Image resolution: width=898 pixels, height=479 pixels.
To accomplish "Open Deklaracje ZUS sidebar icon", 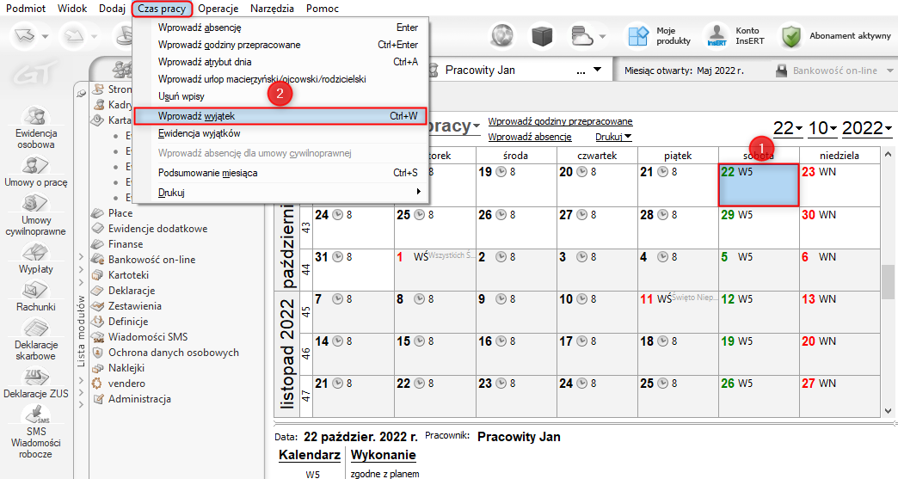I will pos(36,378).
